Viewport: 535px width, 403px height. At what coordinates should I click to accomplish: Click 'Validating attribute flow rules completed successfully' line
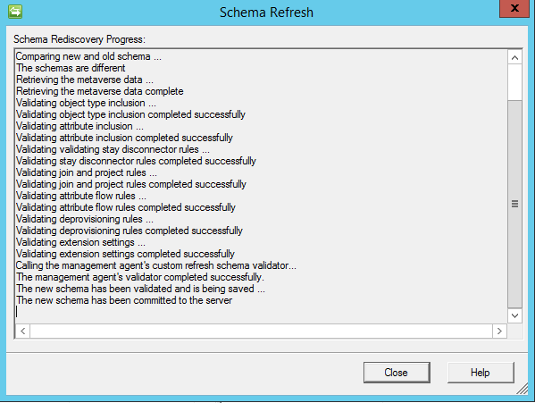point(126,207)
